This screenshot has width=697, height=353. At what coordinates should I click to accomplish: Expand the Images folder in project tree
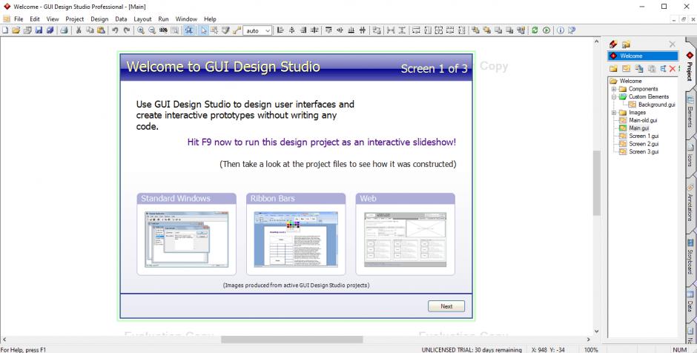point(614,113)
